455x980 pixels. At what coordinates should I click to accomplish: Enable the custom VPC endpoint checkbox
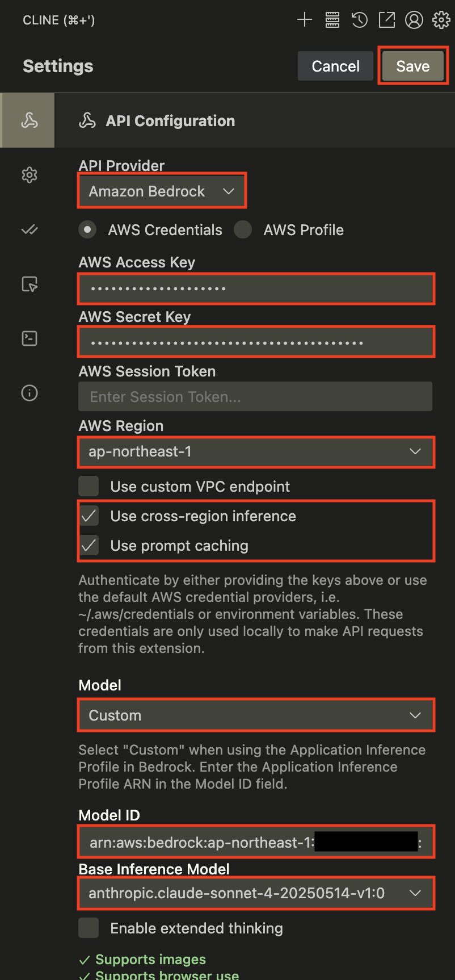click(89, 486)
